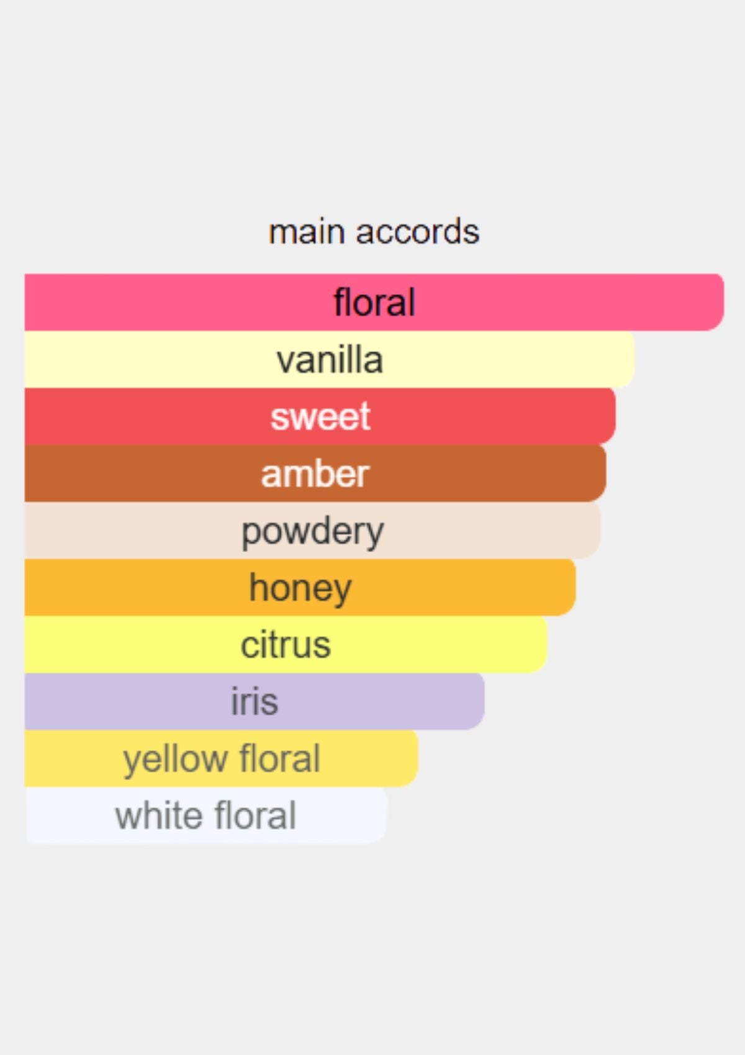The height and width of the screenshot is (1055, 745).
Task: Click the word "floral" in the top bar
Action: [374, 302]
